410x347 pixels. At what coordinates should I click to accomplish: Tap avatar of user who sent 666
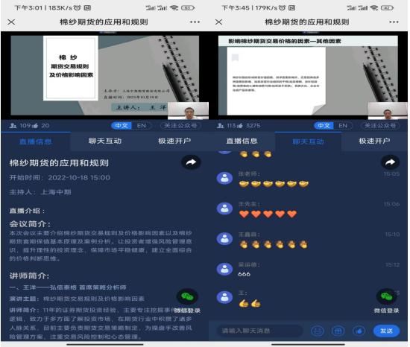224,270
